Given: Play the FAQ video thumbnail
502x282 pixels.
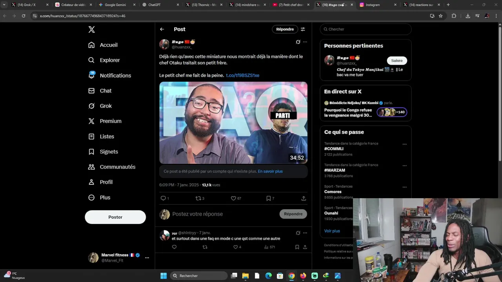Looking at the screenshot, I should tap(233, 123).
